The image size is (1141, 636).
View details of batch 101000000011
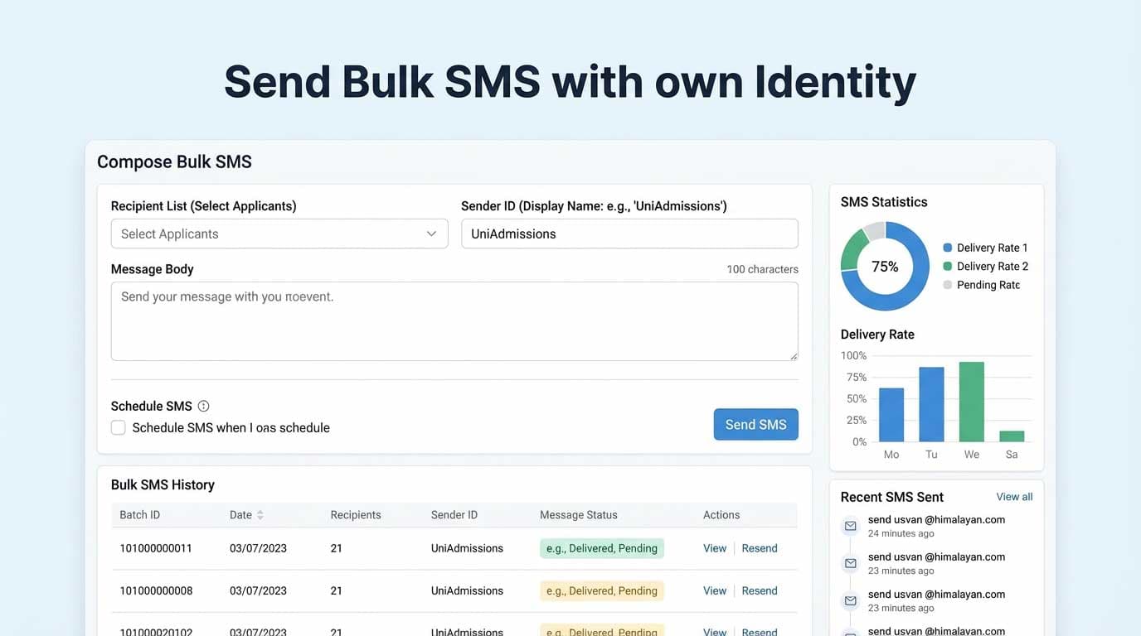coord(714,548)
